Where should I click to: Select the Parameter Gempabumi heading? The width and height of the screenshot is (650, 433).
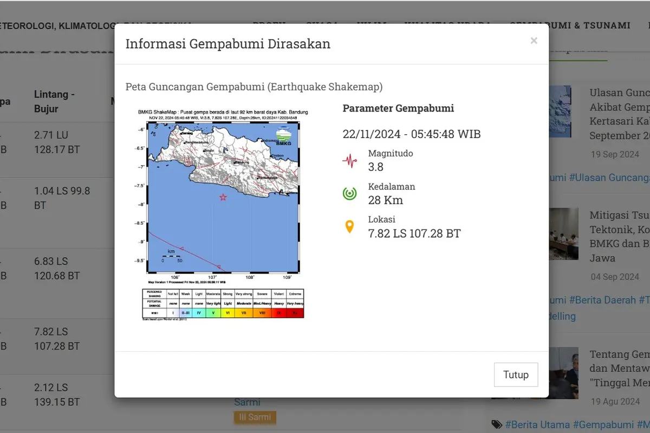398,108
